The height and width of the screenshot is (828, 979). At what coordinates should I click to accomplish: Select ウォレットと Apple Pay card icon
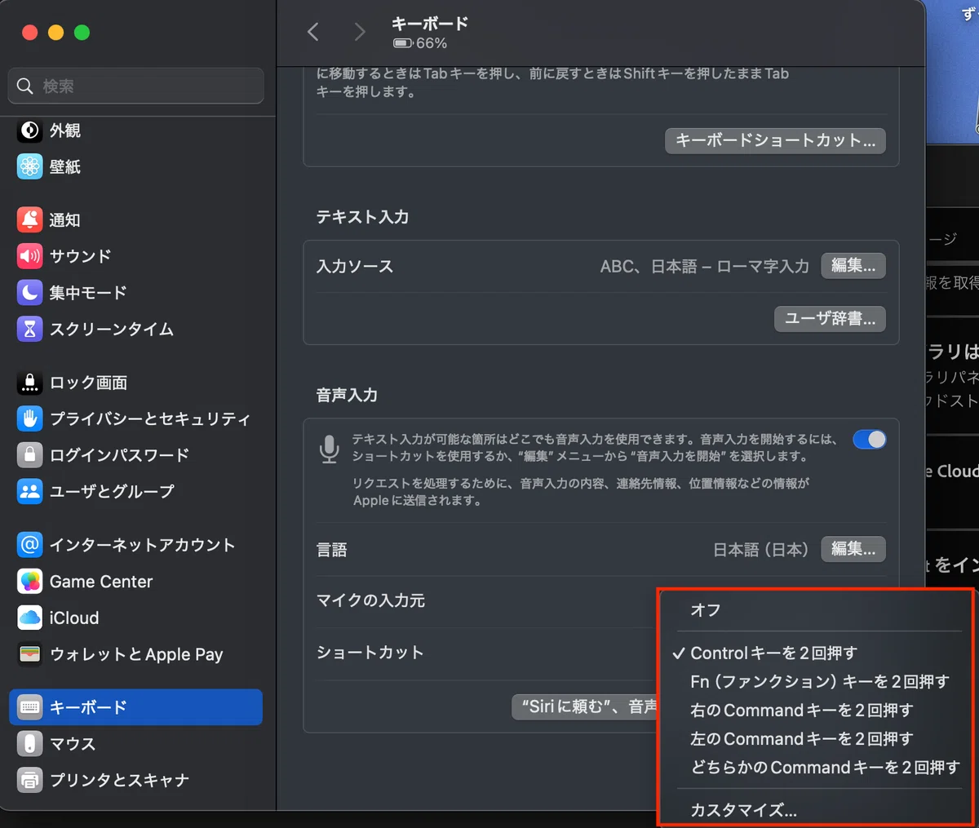coord(30,653)
